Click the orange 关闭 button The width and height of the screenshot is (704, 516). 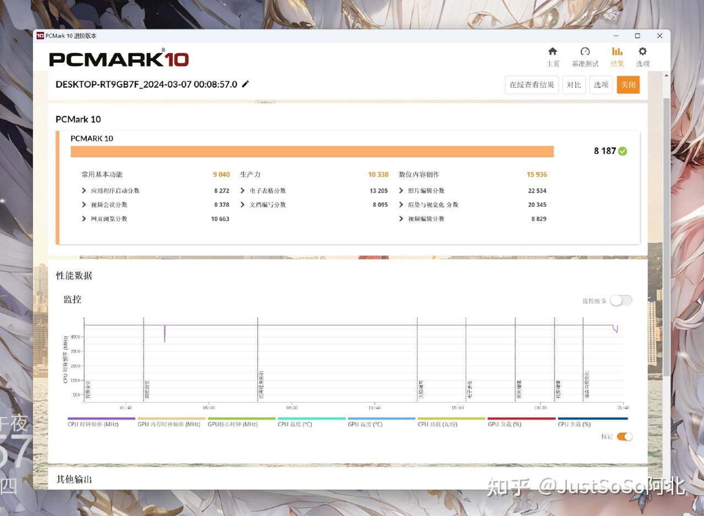click(x=628, y=85)
